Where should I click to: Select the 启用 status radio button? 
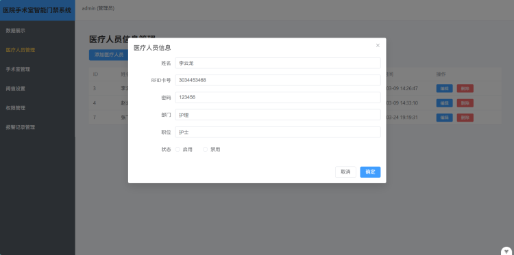click(178, 150)
